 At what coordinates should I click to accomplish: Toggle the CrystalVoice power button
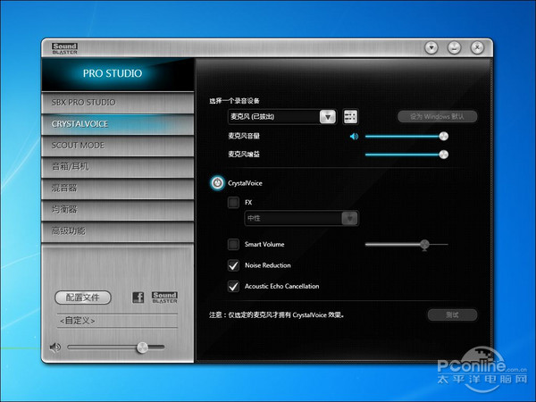pyautogui.click(x=217, y=183)
